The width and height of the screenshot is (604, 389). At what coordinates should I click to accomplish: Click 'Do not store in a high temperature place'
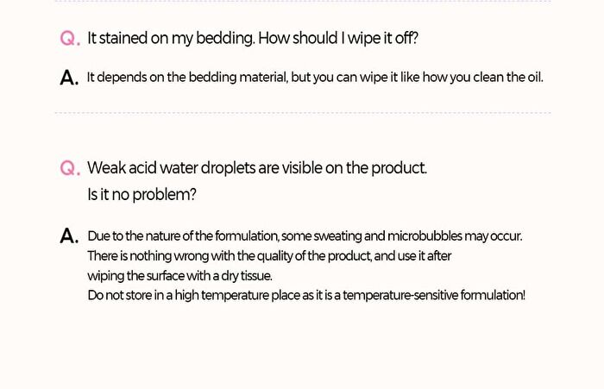306,295
